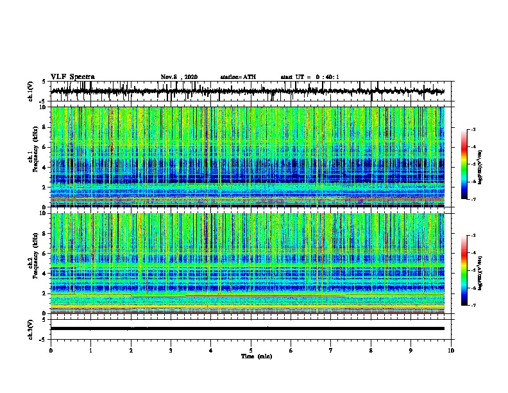This screenshot has height=393, width=508.
Task: Click the "ch.3(V)" axis label
Action: [31, 329]
